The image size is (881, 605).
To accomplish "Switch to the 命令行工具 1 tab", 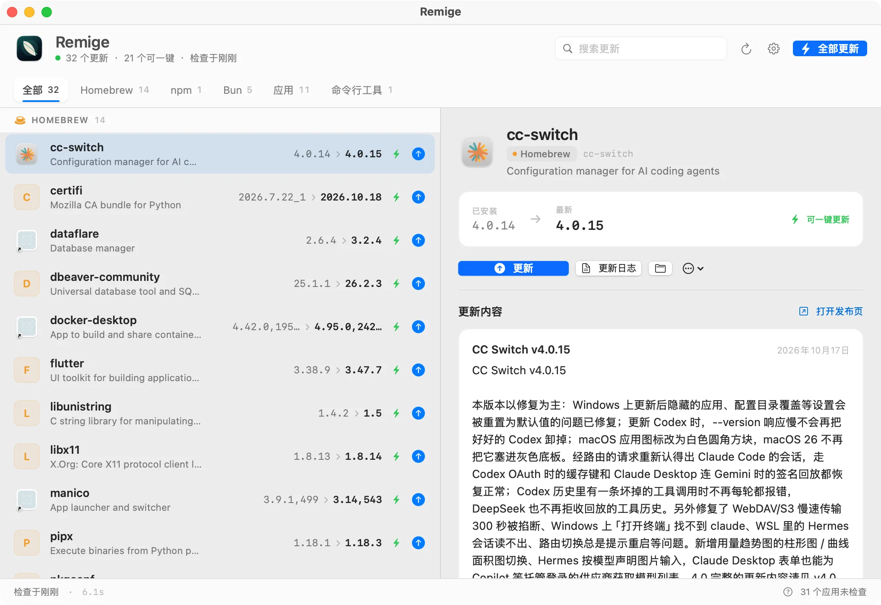I will [x=362, y=90].
